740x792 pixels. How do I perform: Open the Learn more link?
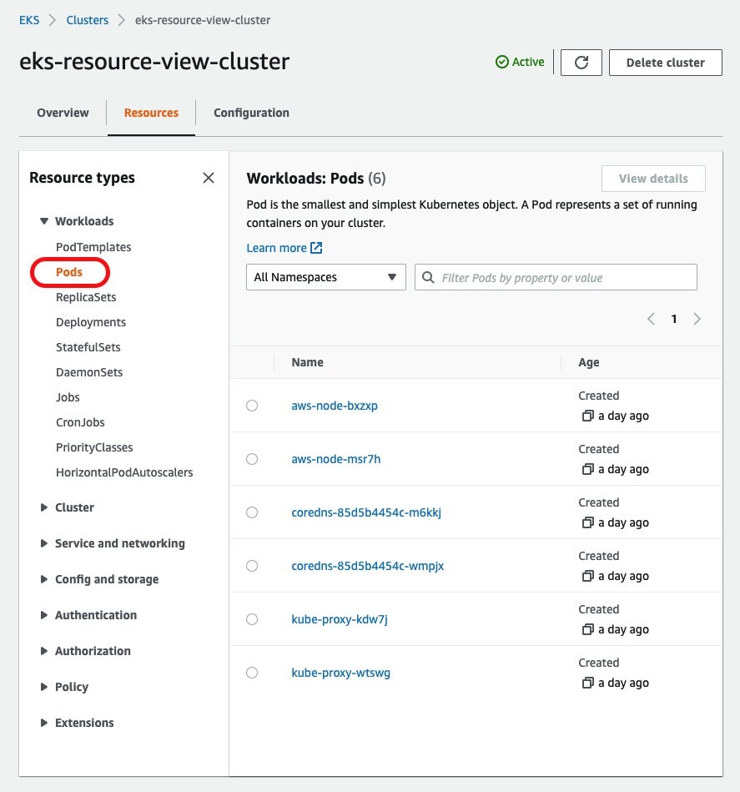coord(277,248)
